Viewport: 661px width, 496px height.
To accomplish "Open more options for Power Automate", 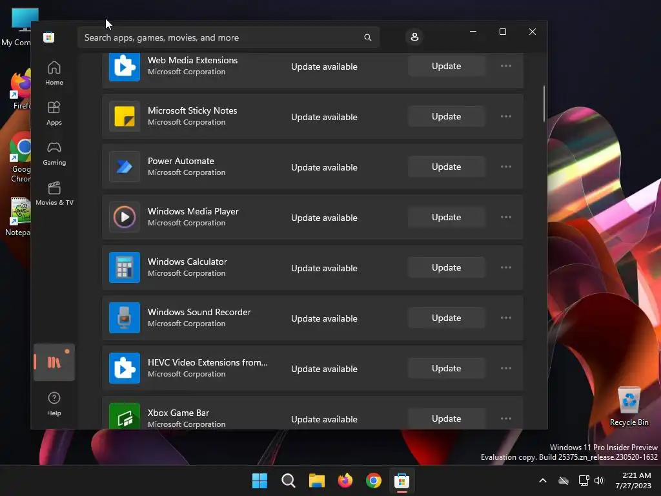I will click(x=506, y=167).
